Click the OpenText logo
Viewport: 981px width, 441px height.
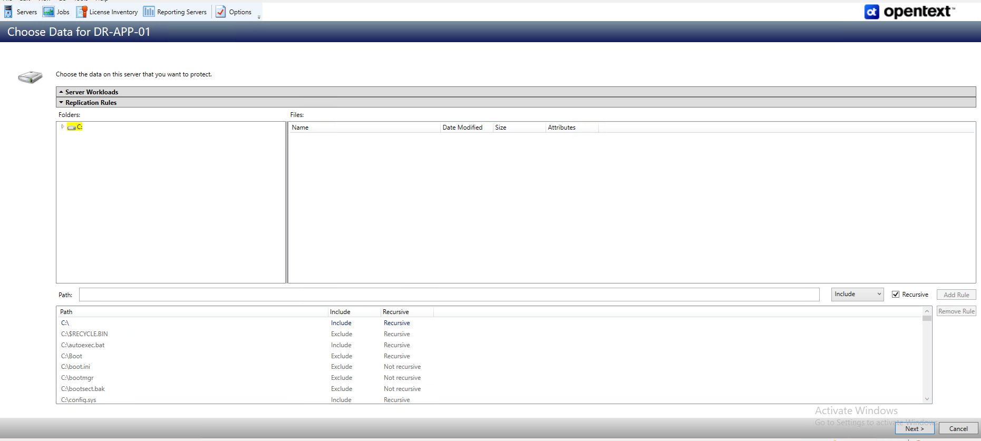(x=909, y=12)
